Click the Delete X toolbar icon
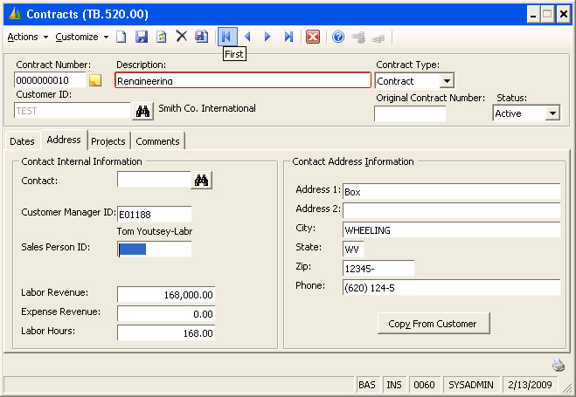The width and height of the screenshot is (576, 397). [x=182, y=37]
